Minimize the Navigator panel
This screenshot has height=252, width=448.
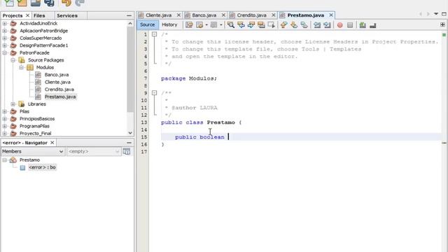(129, 143)
